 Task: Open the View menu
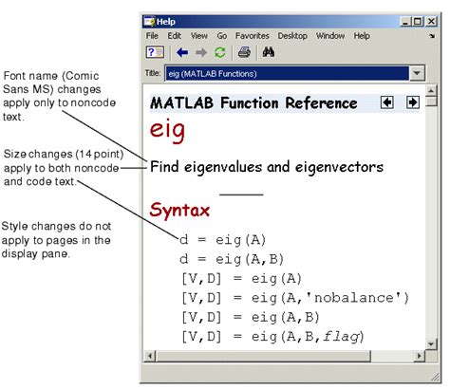tap(199, 36)
